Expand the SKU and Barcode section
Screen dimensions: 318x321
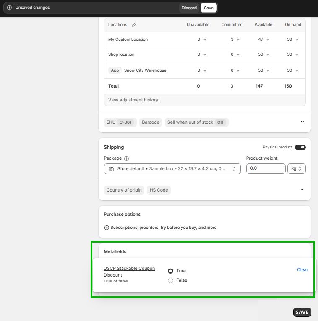point(302,122)
